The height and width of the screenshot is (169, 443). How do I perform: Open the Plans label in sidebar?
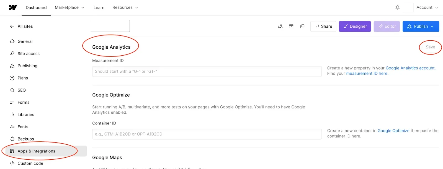(x=23, y=78)
